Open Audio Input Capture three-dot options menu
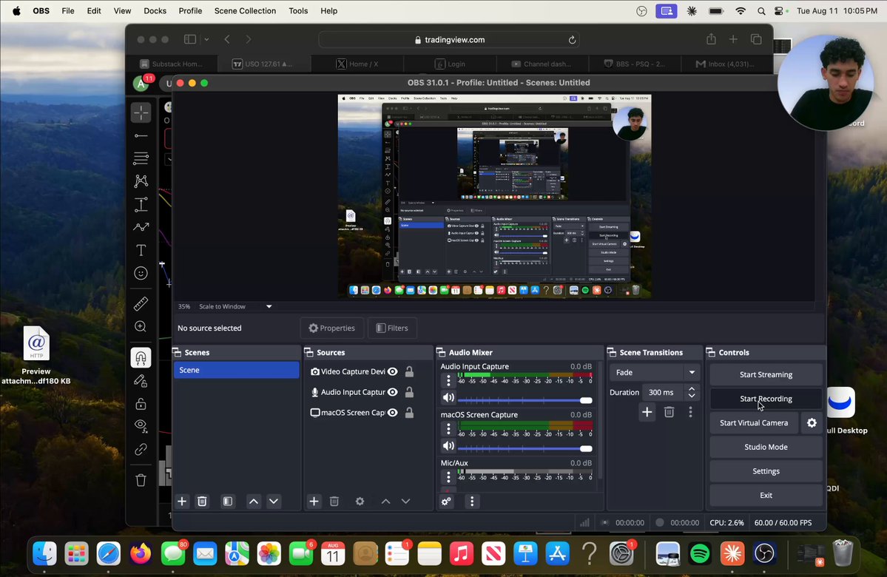 pyautogui.click(x=448, y=380)
